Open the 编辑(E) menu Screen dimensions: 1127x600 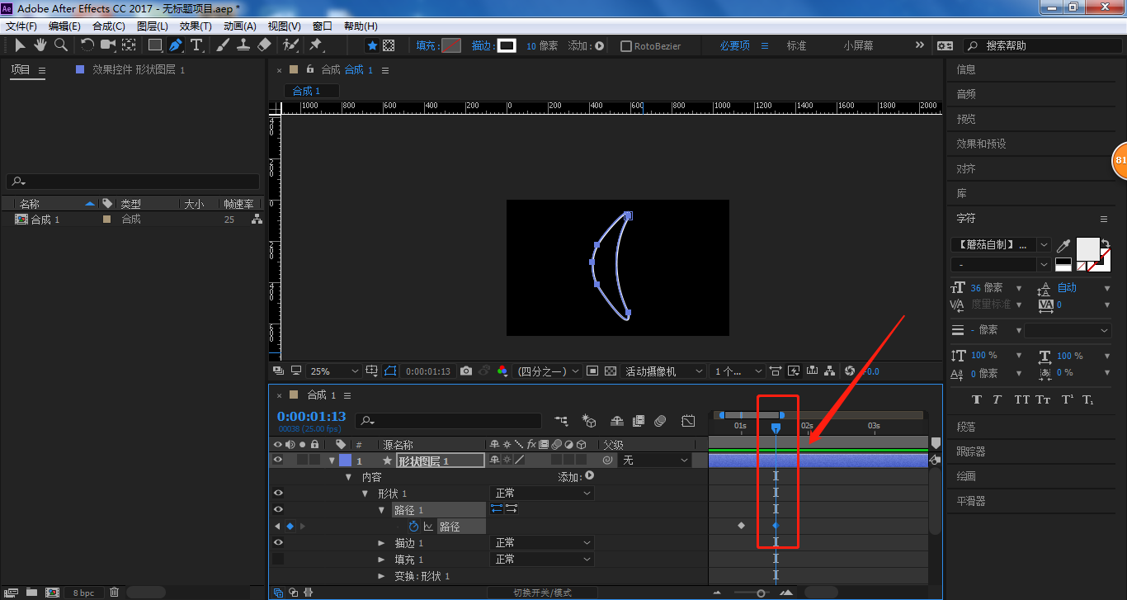(64, 26)
